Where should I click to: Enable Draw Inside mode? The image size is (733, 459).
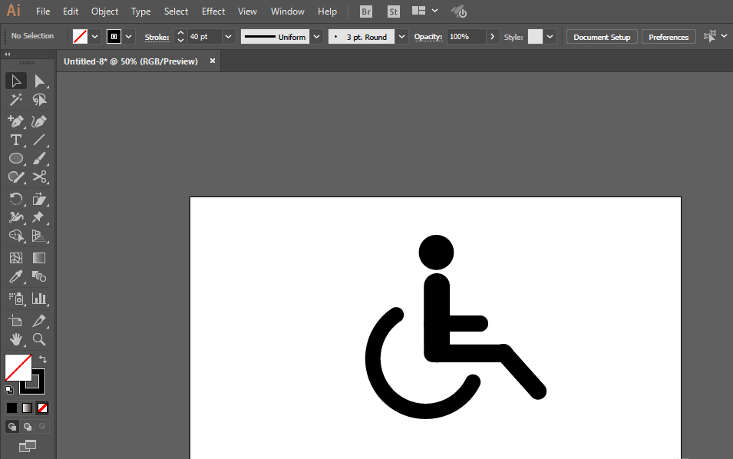pyautogui.click(x=42, y=426)
